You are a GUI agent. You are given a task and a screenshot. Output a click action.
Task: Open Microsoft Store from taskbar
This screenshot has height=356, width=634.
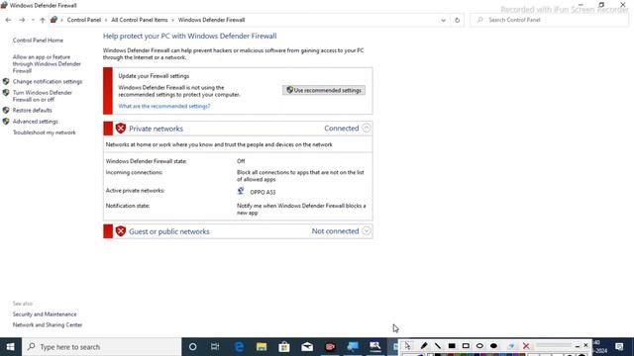click(284, 347)
